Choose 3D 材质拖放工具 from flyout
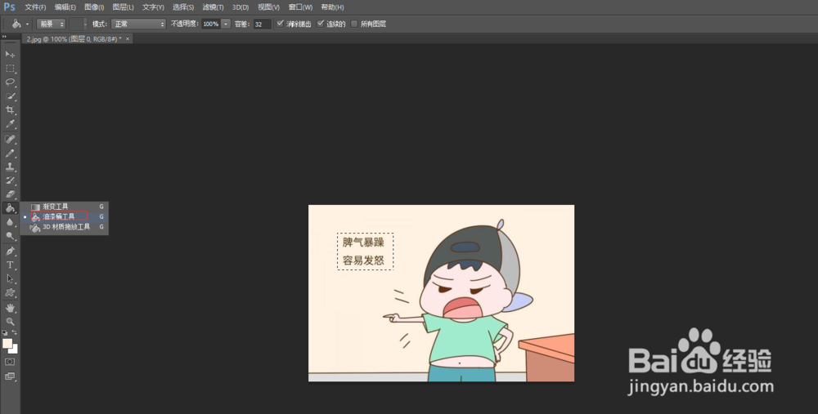 coord(65,227)
